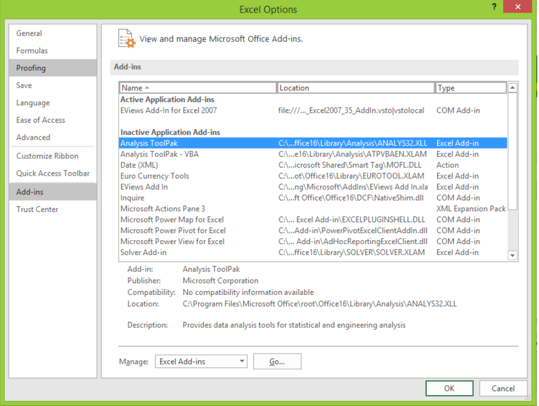Viewport: 539px width, 406px height.
Task: Confirm with the OK button
Action: tap(449, 389)
